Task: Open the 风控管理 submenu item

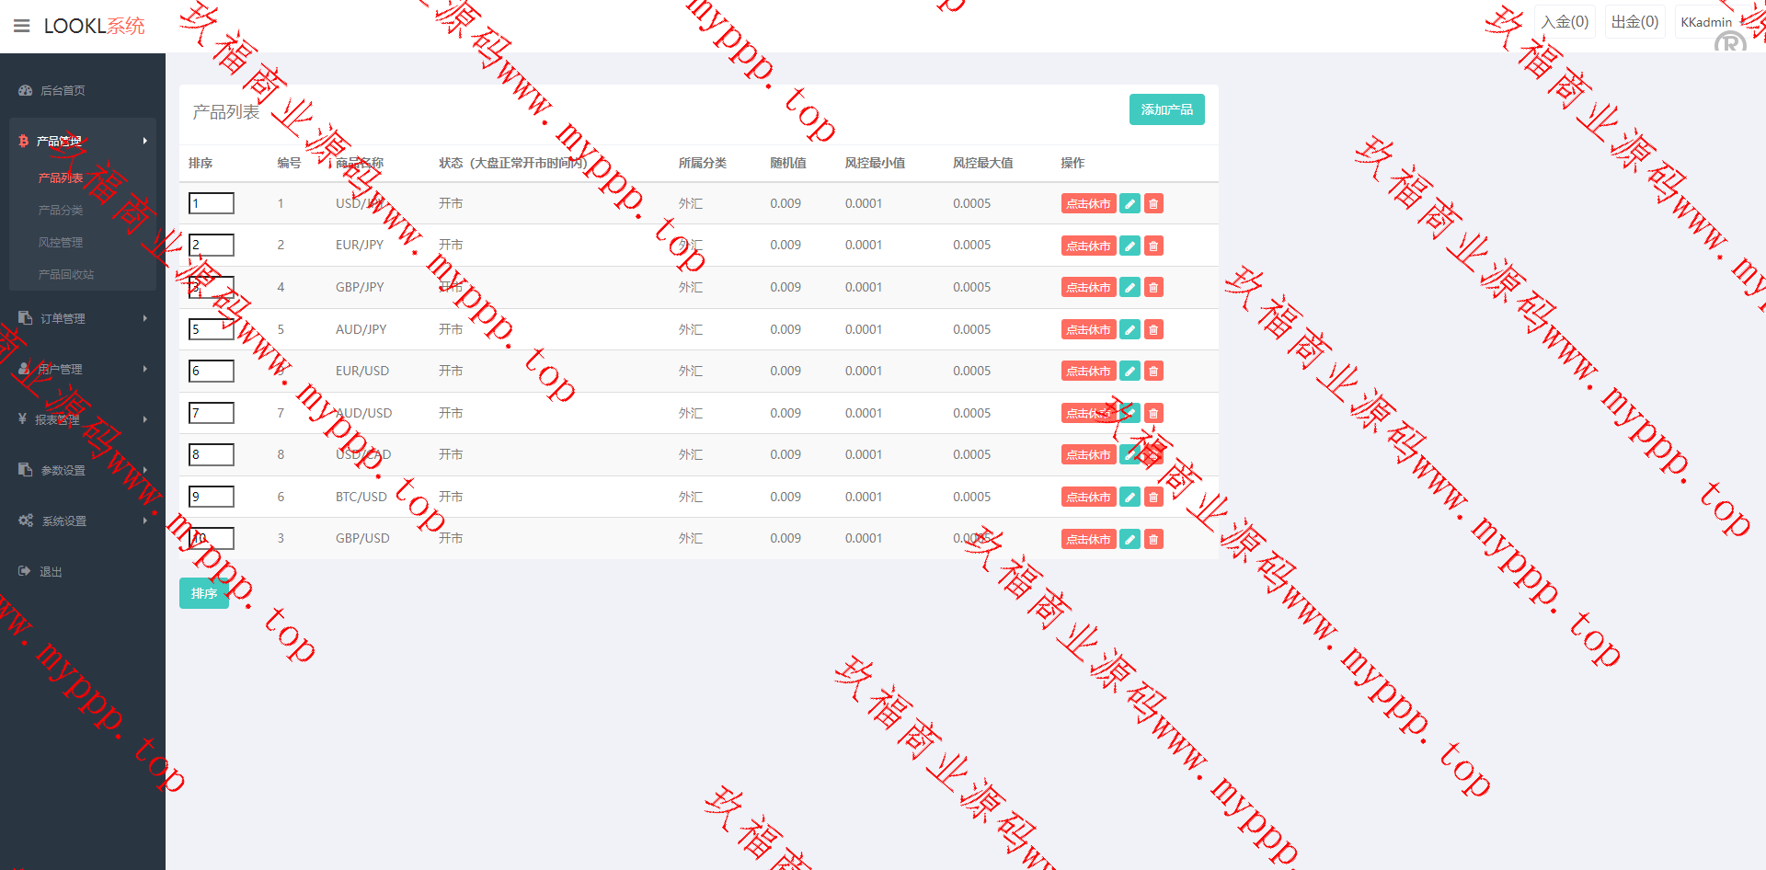Action: 61,242
